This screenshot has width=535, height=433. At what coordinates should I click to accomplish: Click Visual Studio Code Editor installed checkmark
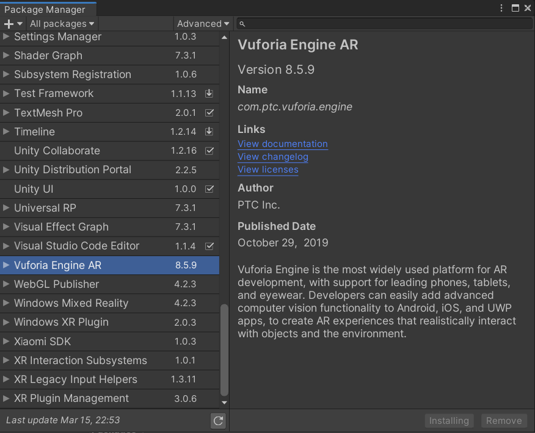pos(209,246)
